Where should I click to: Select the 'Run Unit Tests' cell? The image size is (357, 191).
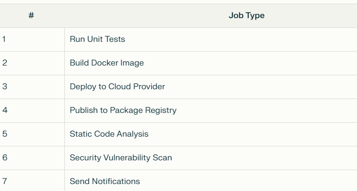click(x=211, y=40)
